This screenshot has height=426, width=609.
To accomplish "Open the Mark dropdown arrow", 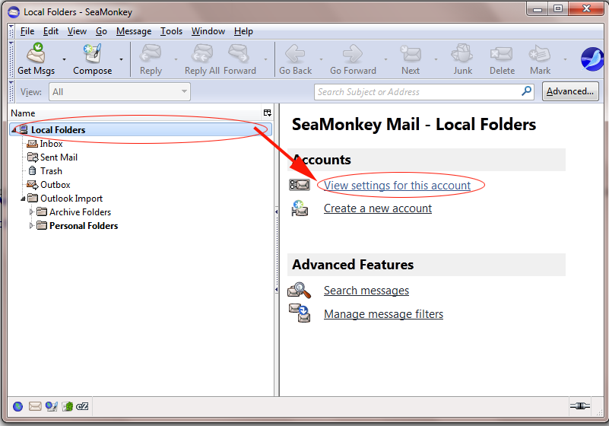I will tap(565, 59).
